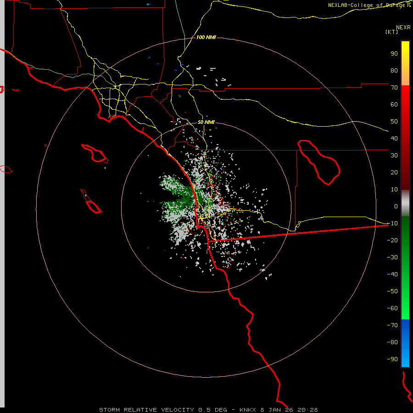
Task: Click the -60 value on velocity scale
Action: (392, 308)
